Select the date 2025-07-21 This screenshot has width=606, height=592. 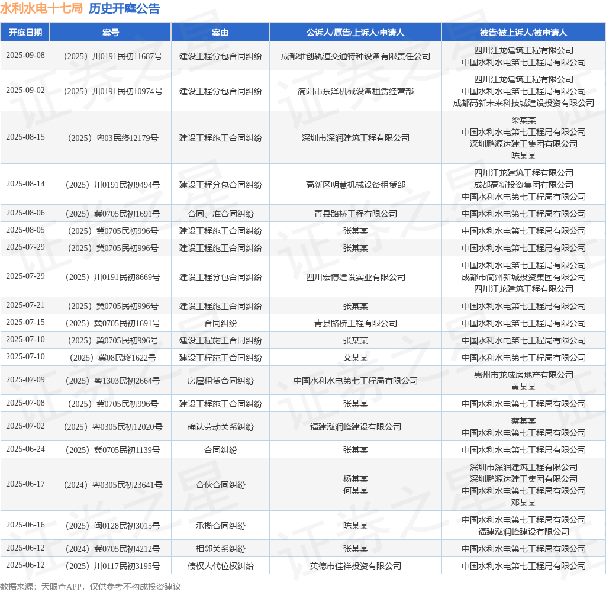(x=25, y=305)
